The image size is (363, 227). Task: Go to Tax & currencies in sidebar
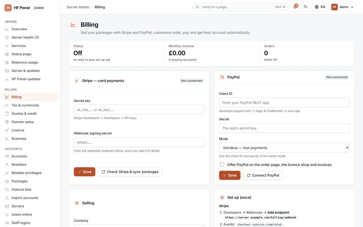[x=30, y=105]
